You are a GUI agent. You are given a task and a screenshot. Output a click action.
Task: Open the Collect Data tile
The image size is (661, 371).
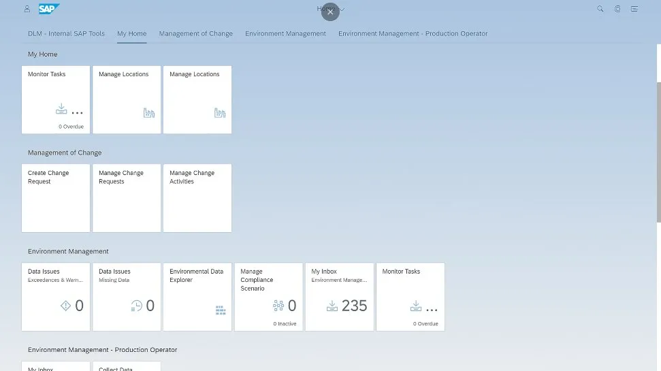tap(127, 366)
